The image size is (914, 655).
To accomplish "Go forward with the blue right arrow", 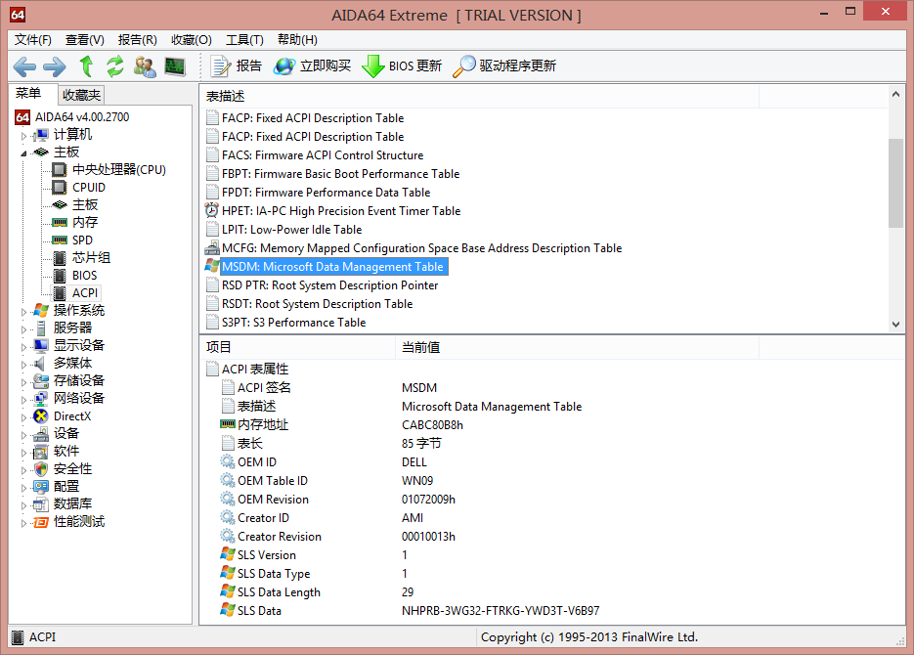I will (x=55, y=66).
